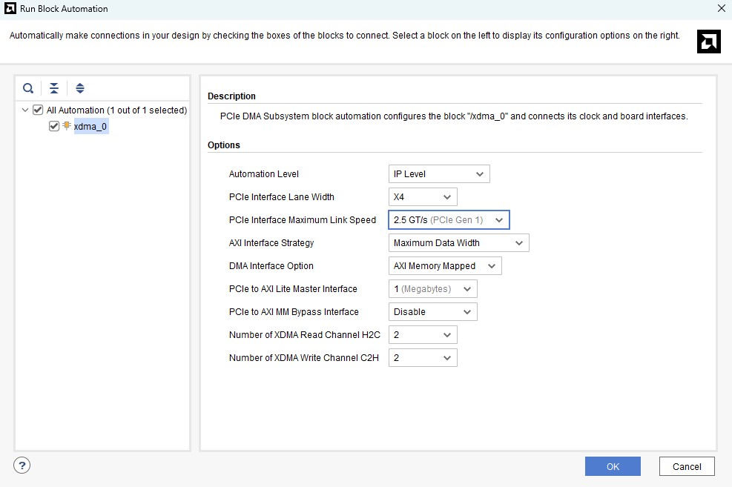Viewport: 732px width, 487px height.
Task: Click the Run Block Automation title icon
Action: point(10,9)
